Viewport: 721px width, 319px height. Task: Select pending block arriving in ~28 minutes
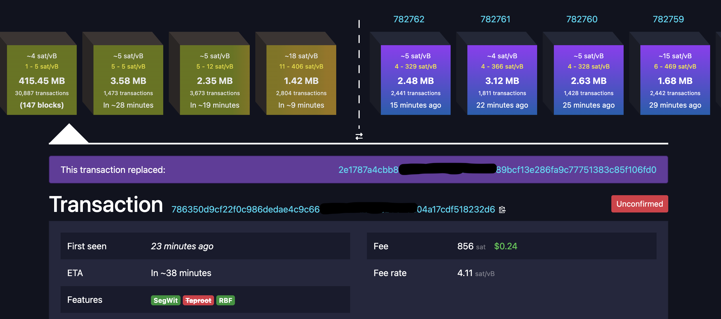128,80
